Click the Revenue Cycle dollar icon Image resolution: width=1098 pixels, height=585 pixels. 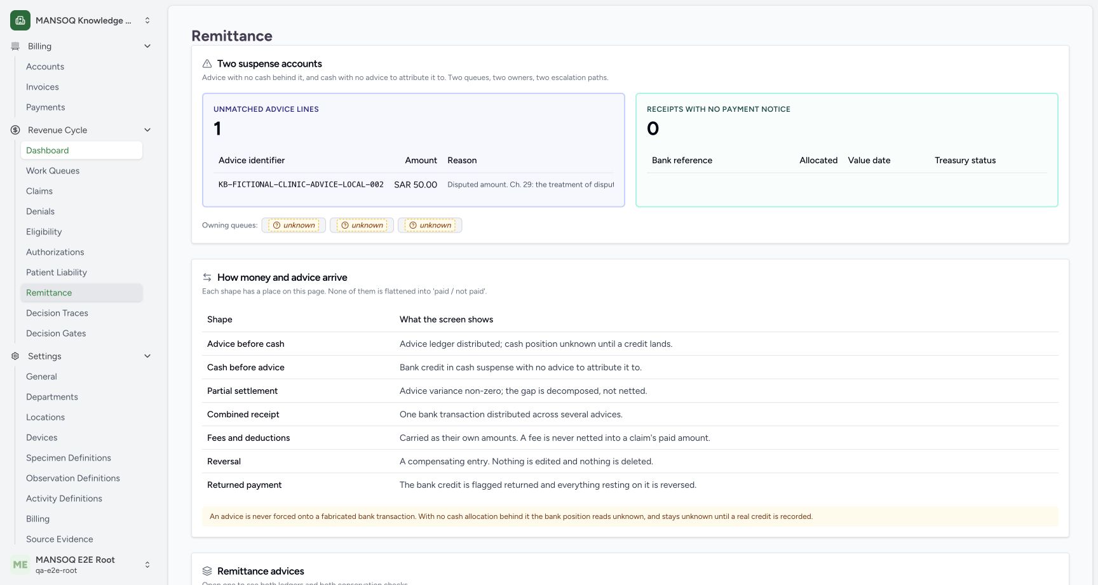coord(15,130)
